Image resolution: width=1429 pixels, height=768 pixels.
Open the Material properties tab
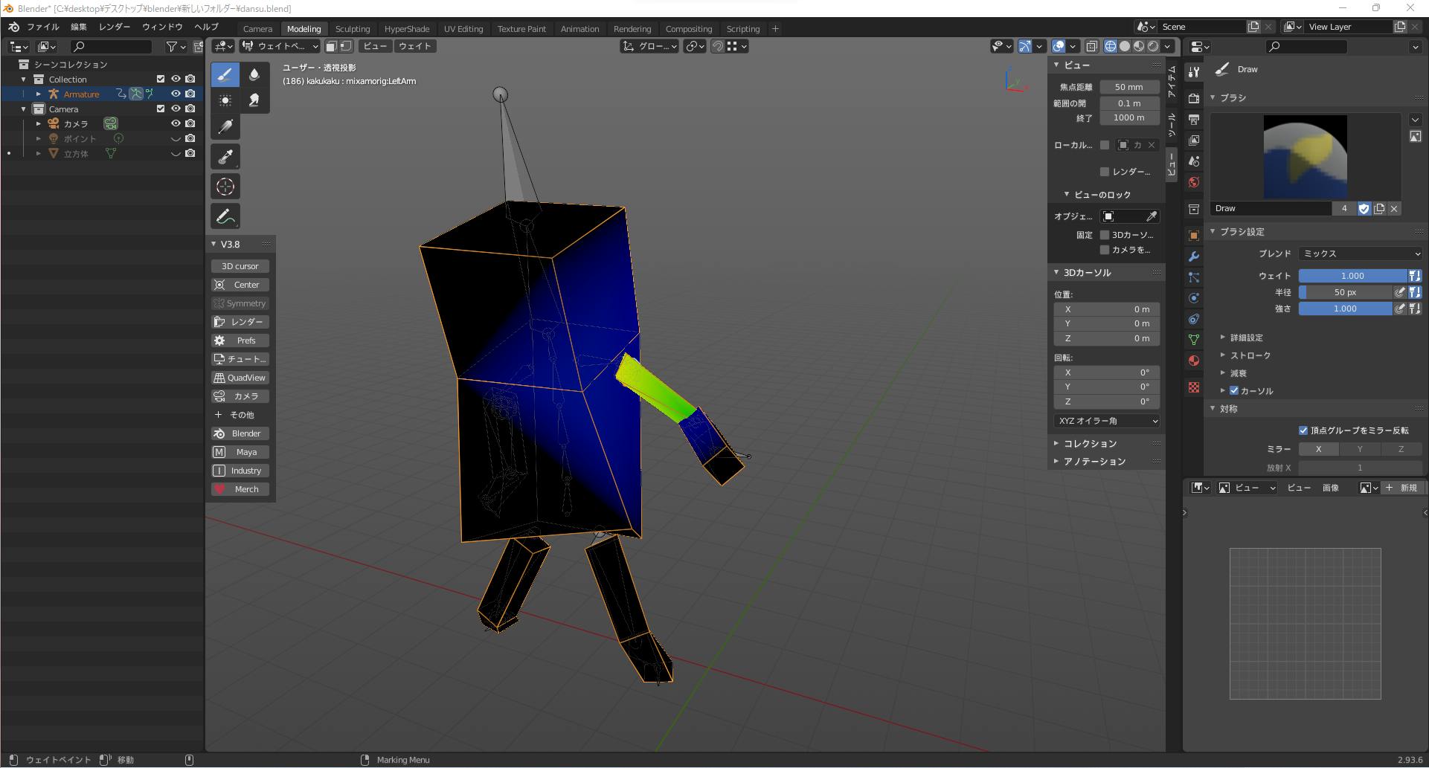[x=1194, y=361]
